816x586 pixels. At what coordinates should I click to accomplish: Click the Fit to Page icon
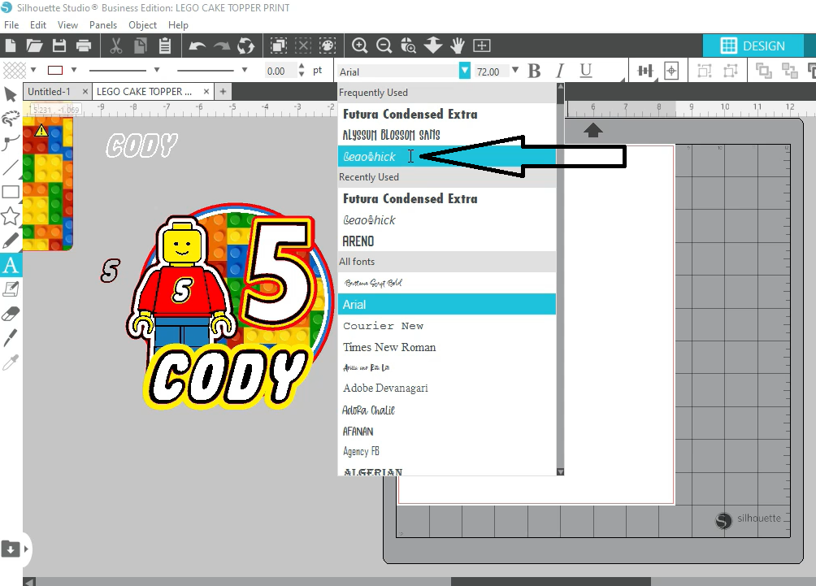pyautogui.click(x=482, y=46)
